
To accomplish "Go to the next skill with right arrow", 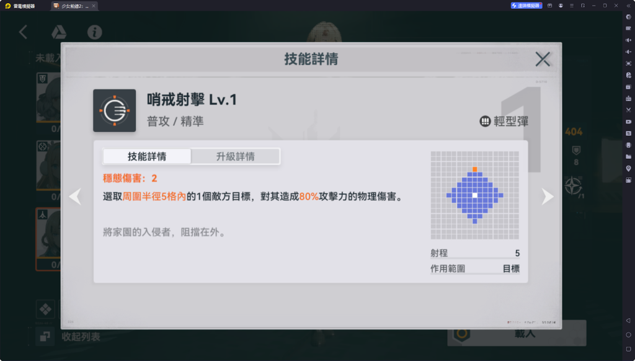I will 548,197.
